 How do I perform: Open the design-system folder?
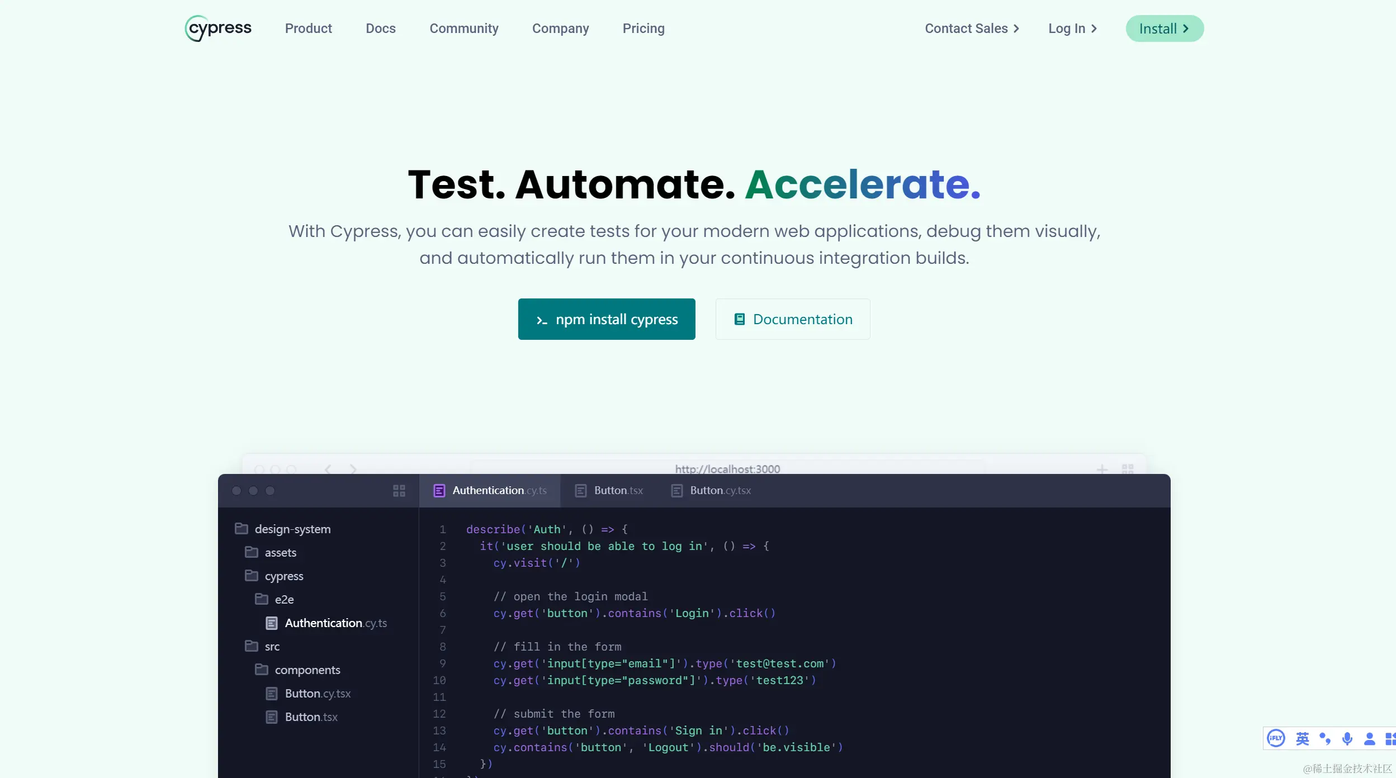292,529
